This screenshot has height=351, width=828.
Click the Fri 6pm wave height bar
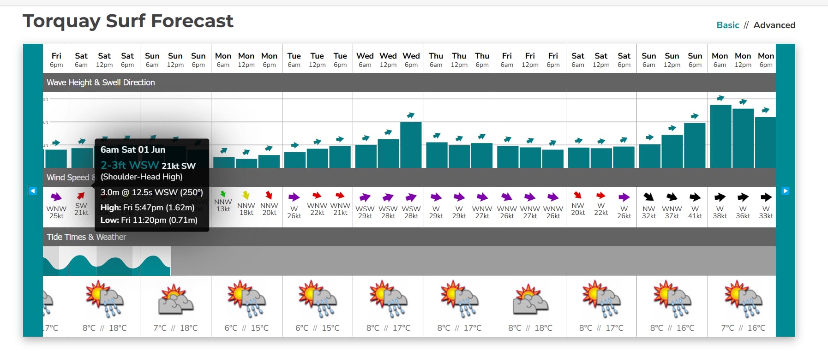click(x=56, y=159)
